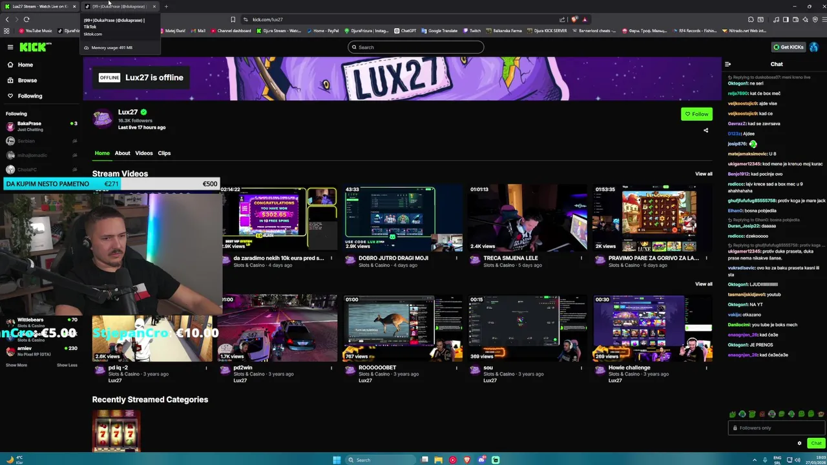The image size is (827, 465).
Task: Open the browser extensions puzzle icon
Action: 751,19
